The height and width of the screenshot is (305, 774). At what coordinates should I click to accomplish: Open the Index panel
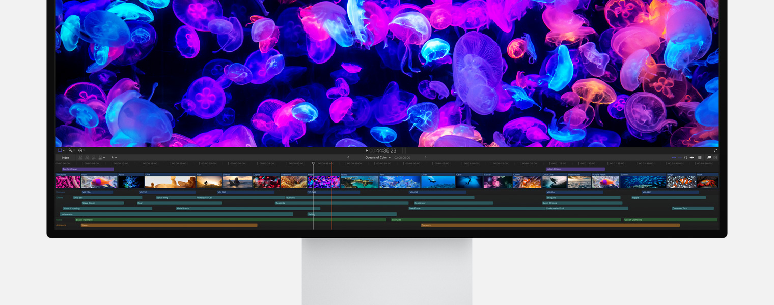(x=65, y=157)
